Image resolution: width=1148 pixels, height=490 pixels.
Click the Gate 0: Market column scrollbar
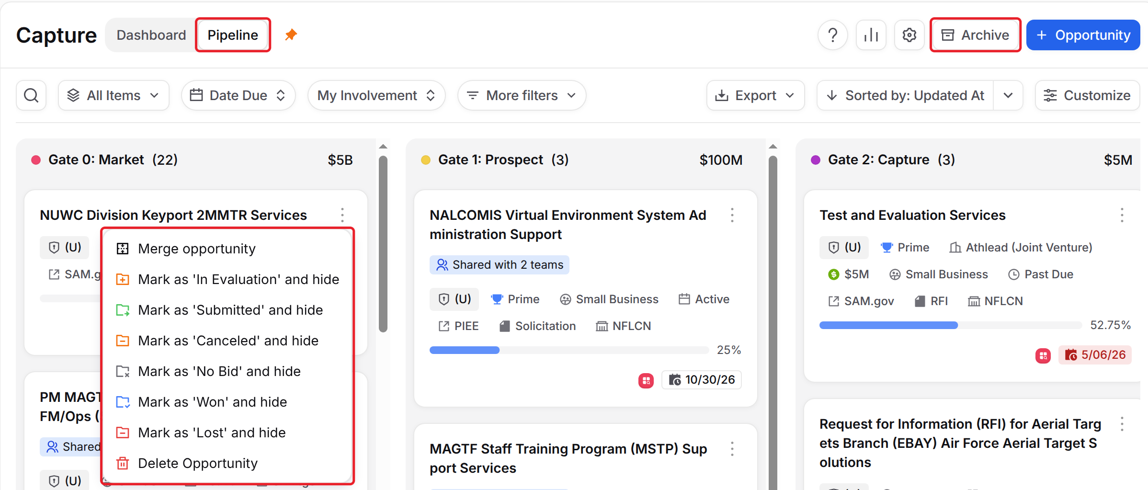(383, 244)
